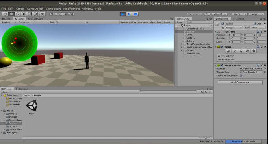Click the Play button
This screenshot has height=144, width=268.
123,14
